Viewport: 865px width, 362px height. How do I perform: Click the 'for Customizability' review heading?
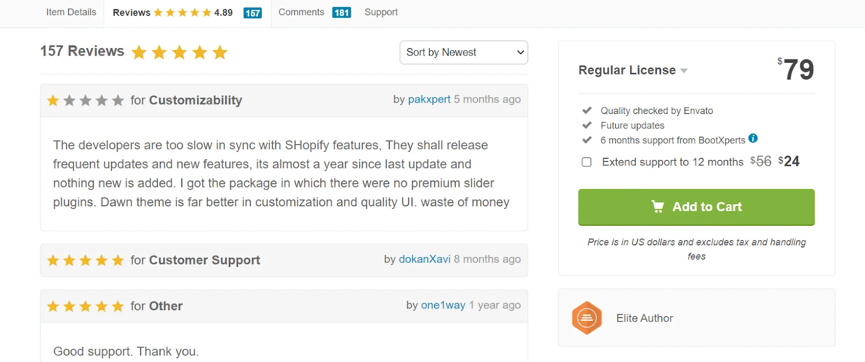(187, 100)
